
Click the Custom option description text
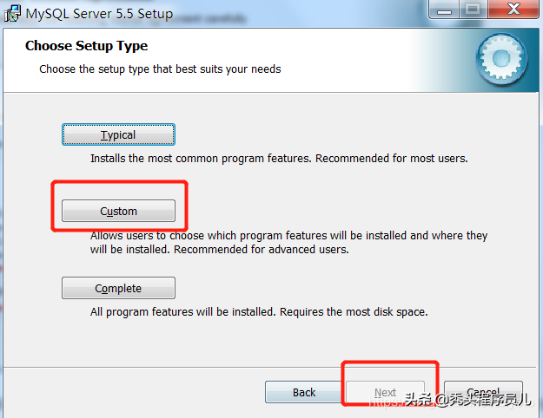tap(288, 242)
